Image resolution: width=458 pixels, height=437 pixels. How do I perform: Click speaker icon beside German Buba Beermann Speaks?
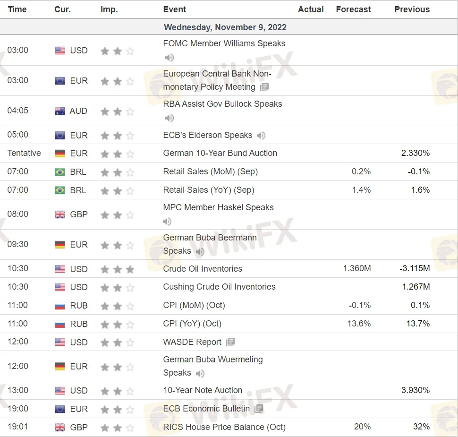(x=200, y=252)
